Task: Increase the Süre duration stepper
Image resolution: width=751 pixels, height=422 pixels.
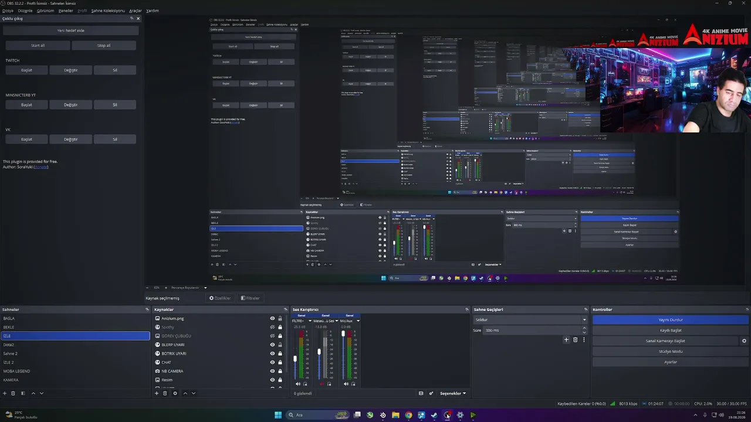Action: click(x=584, y=329)
